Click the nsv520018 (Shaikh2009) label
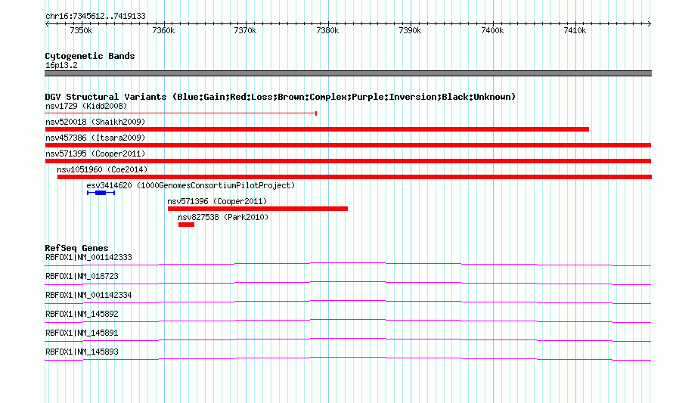The height and width of the screenshot is (403, 673). coord(95,122)
